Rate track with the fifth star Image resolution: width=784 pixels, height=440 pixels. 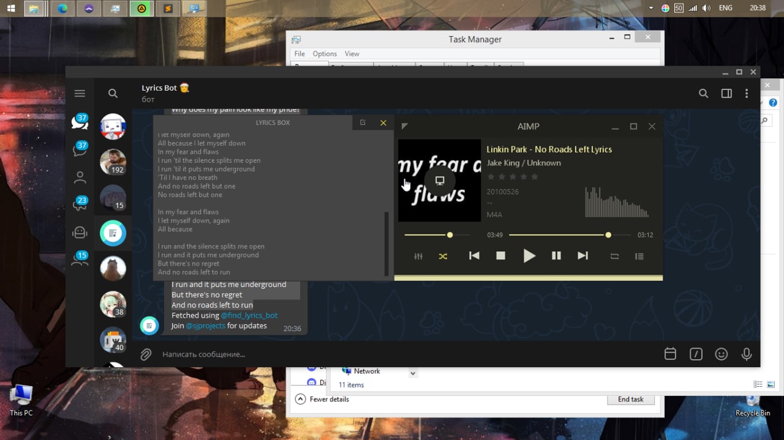click(534, 177)
